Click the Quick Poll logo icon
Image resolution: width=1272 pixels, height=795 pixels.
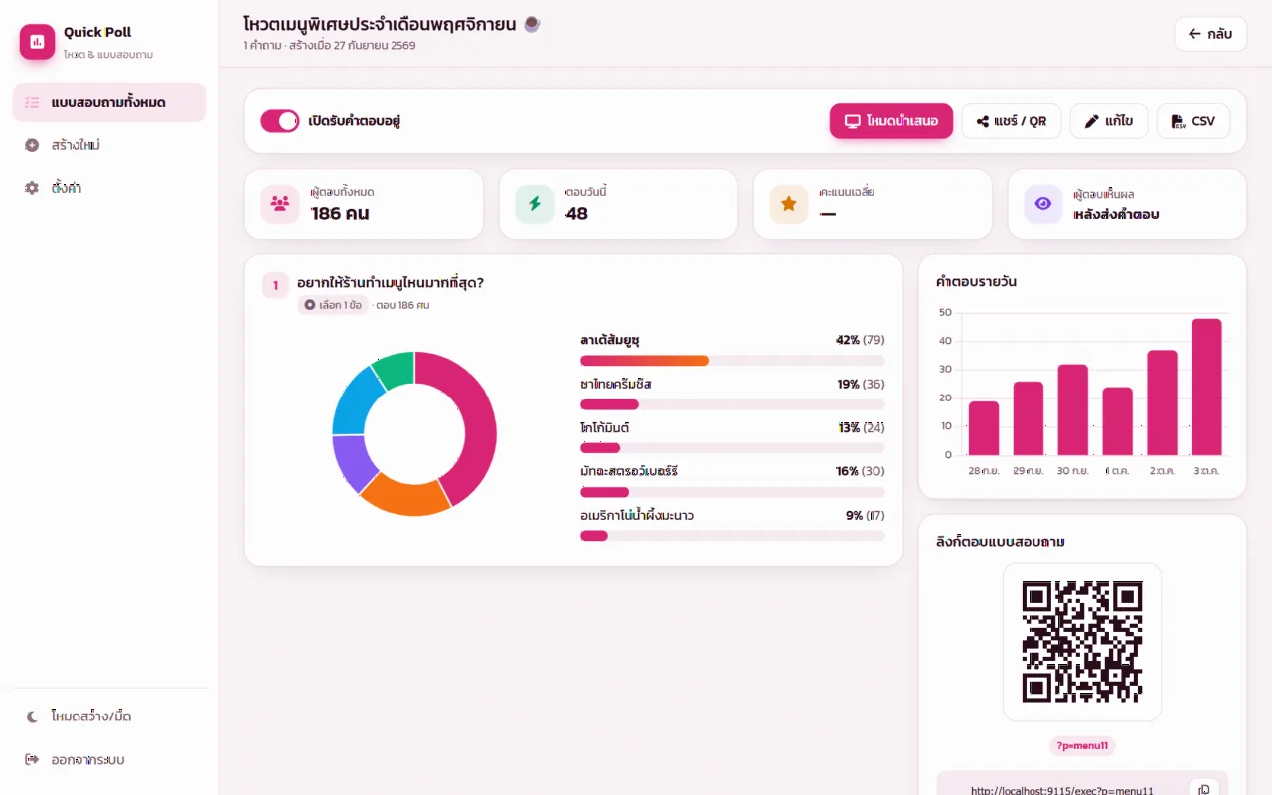[x=38, y=42]
